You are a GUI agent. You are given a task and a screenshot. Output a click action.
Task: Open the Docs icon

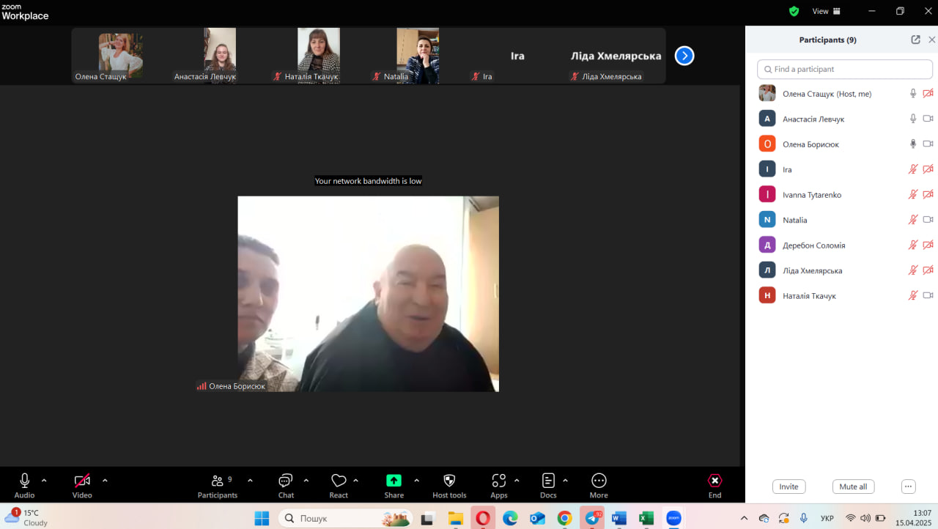click(548, 481)
